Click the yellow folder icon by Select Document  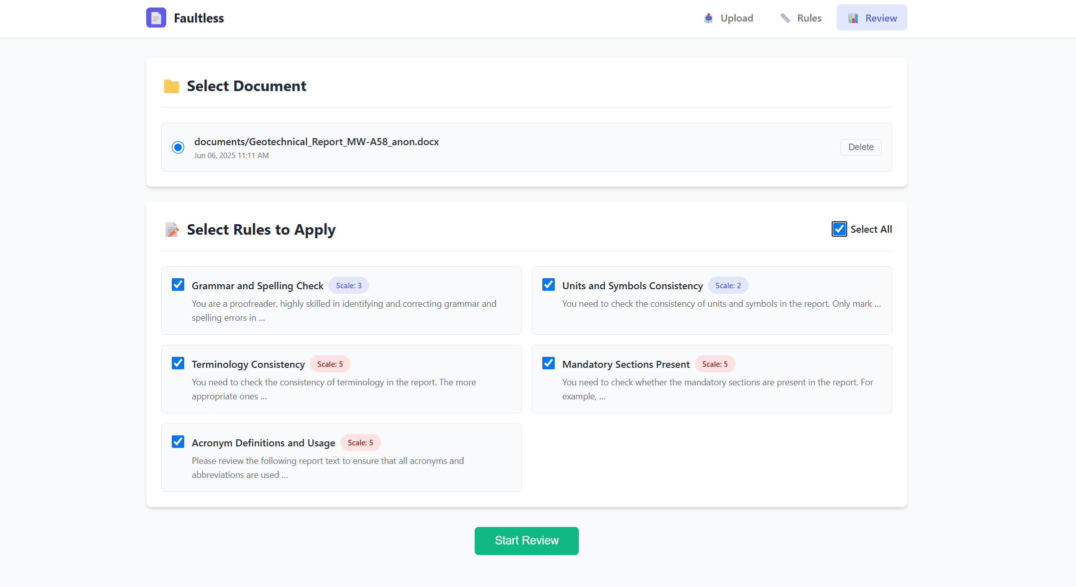point(171,86)
